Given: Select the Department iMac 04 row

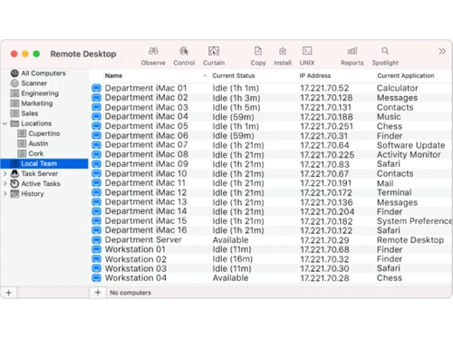Looking at the screenshot, I should [x=271, y=117].
